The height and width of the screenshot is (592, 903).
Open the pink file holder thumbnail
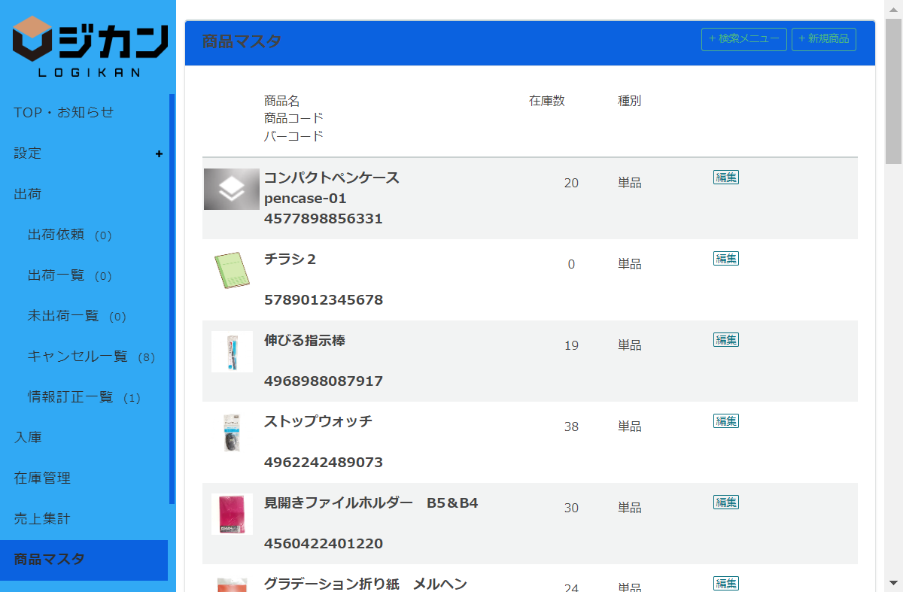coord(232,514)
